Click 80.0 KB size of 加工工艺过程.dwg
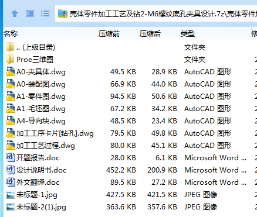This screenshot has width=257, height=217. 123,146
